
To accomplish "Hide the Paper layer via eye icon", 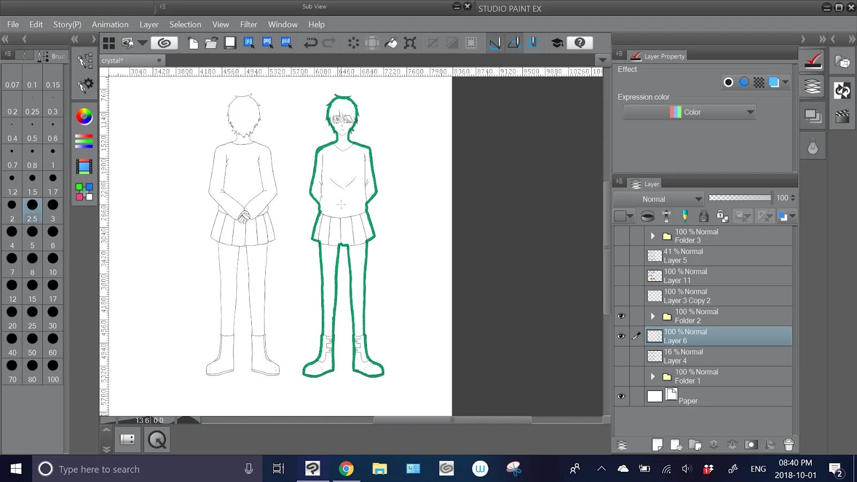I will pyautogui.click(x=621, y=396).
